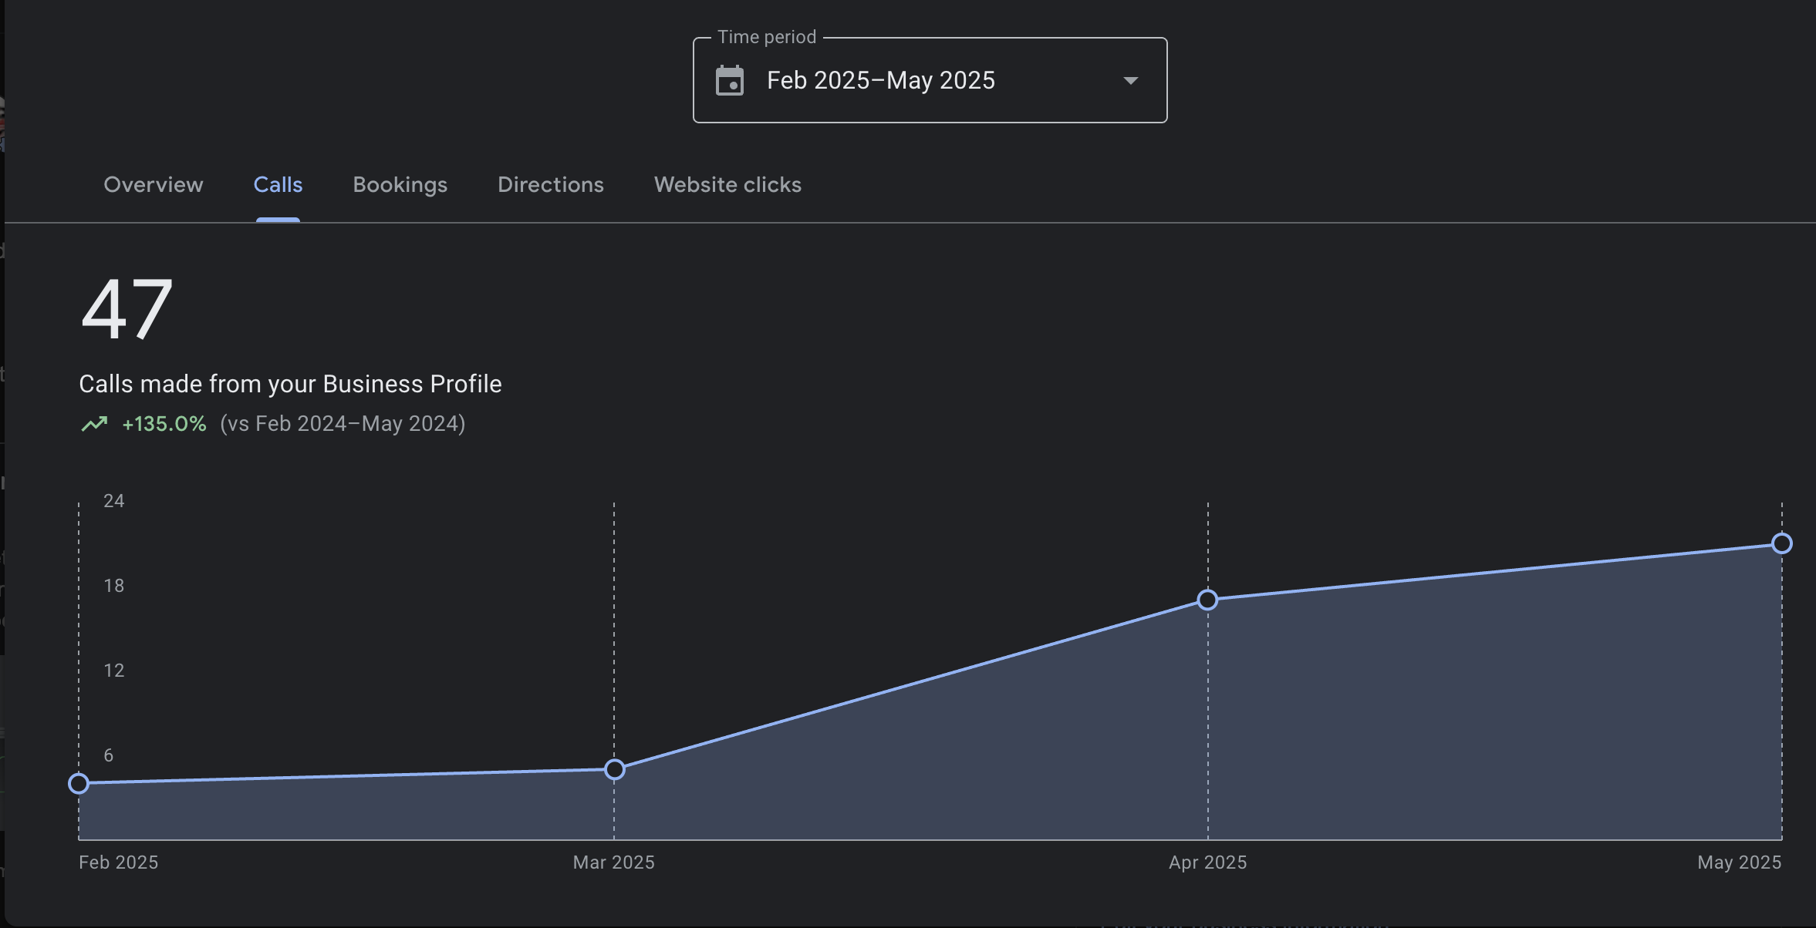Image resolution: width=1816 pixels, height=928 pixels.
Task: Expand the Time period dropdown arrow
Action: [x=1130, y=81]
